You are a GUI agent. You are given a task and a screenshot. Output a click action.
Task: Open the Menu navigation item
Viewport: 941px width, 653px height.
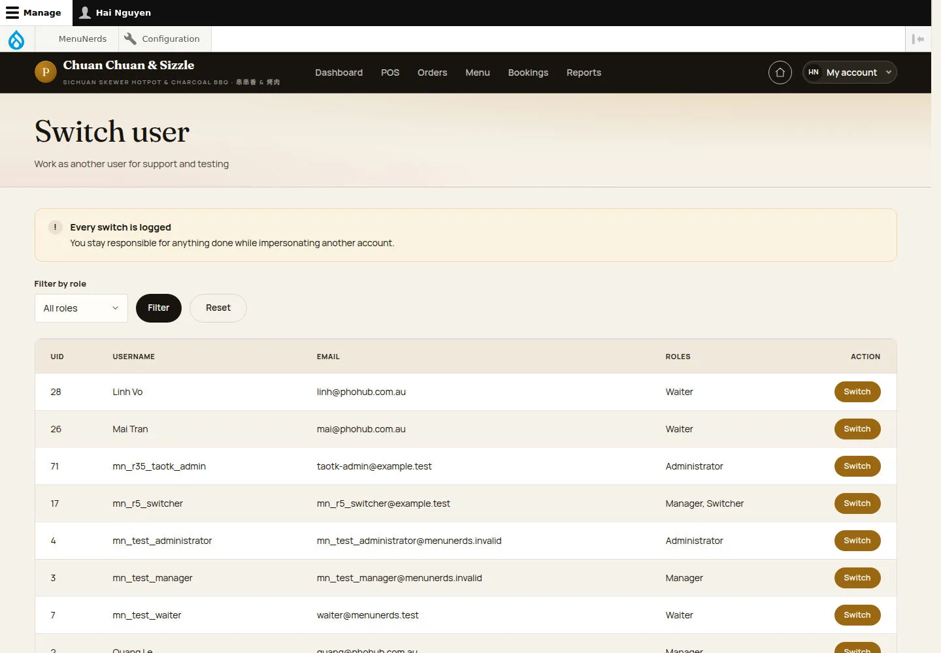[x=478, y=72]
